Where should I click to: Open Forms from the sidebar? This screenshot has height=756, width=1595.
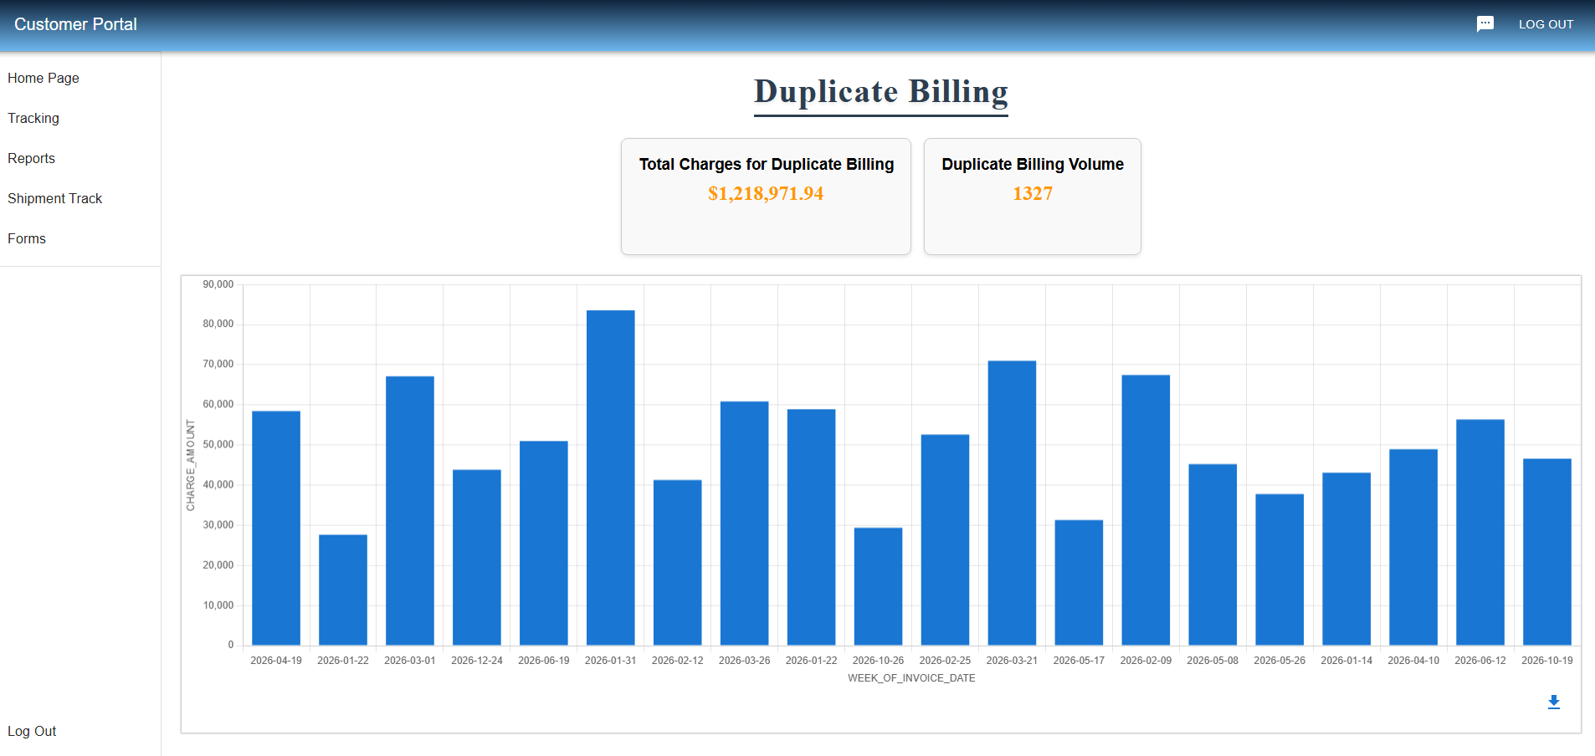[27, 238]
